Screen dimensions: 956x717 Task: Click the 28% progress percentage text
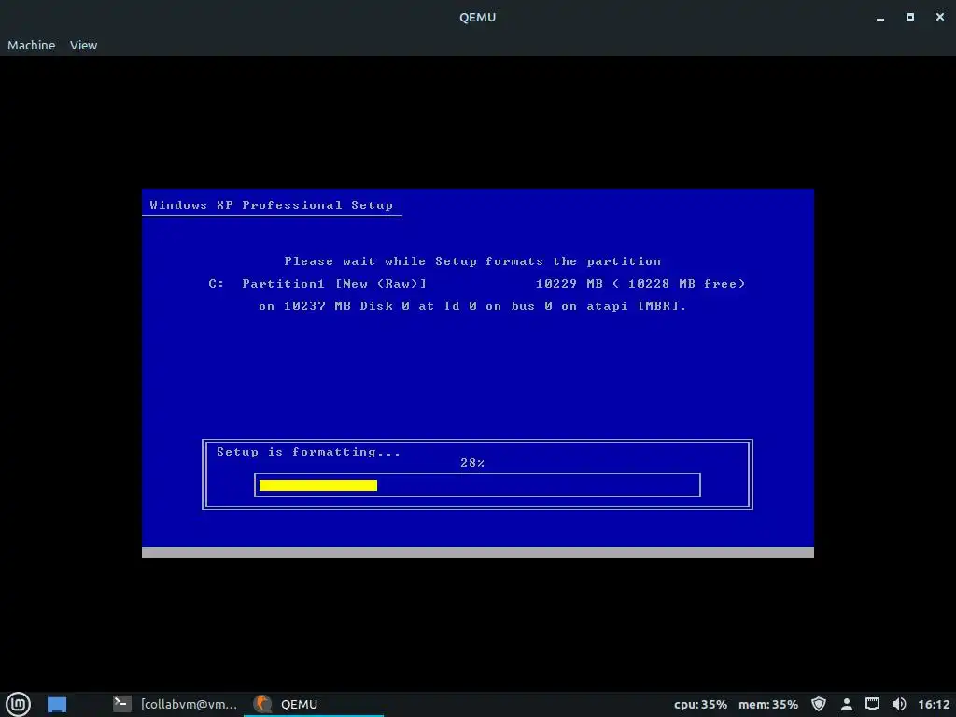pos(472,463)
